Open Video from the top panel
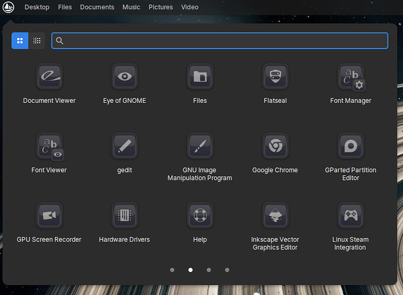 190,7
